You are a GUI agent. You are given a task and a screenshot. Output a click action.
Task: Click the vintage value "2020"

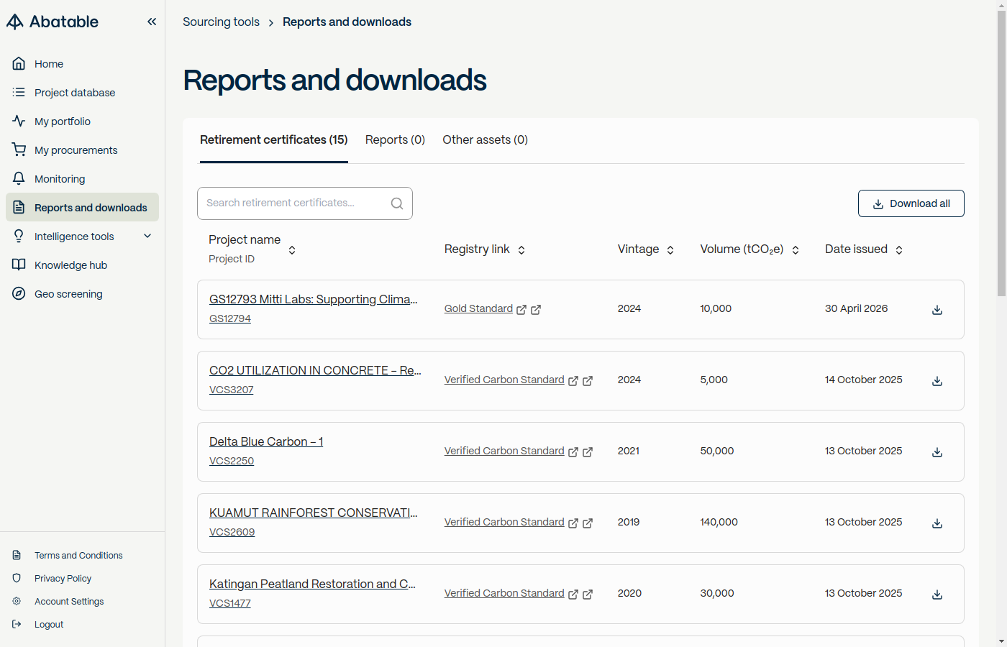click(629, 593)
